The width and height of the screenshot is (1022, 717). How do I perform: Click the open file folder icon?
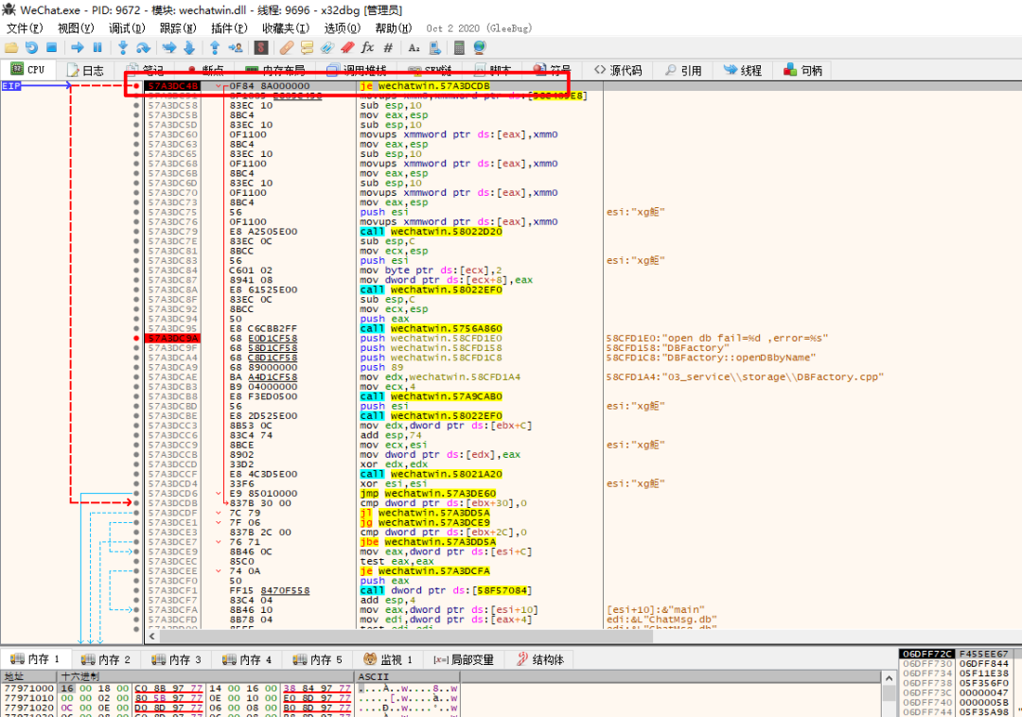pos(11,47)
